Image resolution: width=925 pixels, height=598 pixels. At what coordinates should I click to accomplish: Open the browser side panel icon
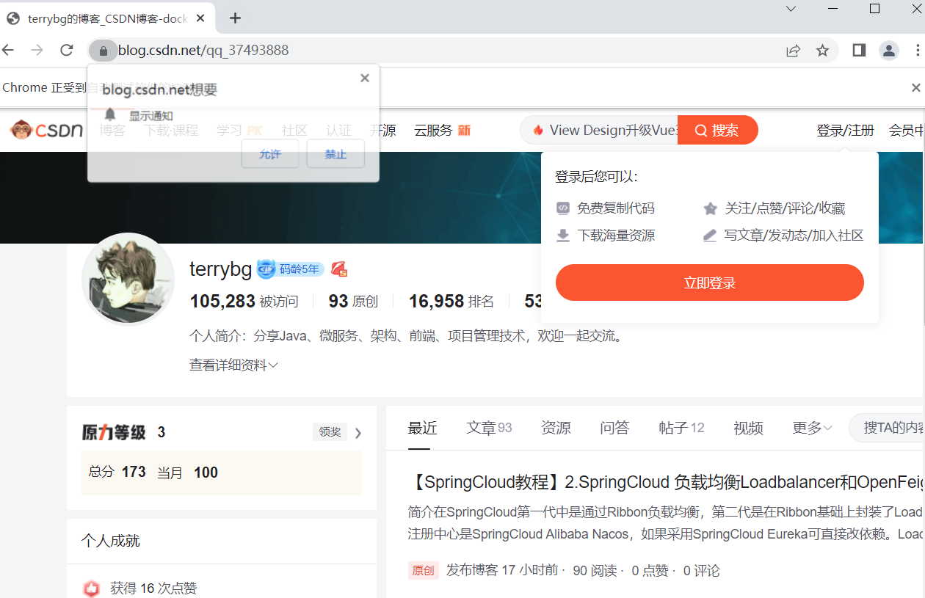[x=859, y=50]
